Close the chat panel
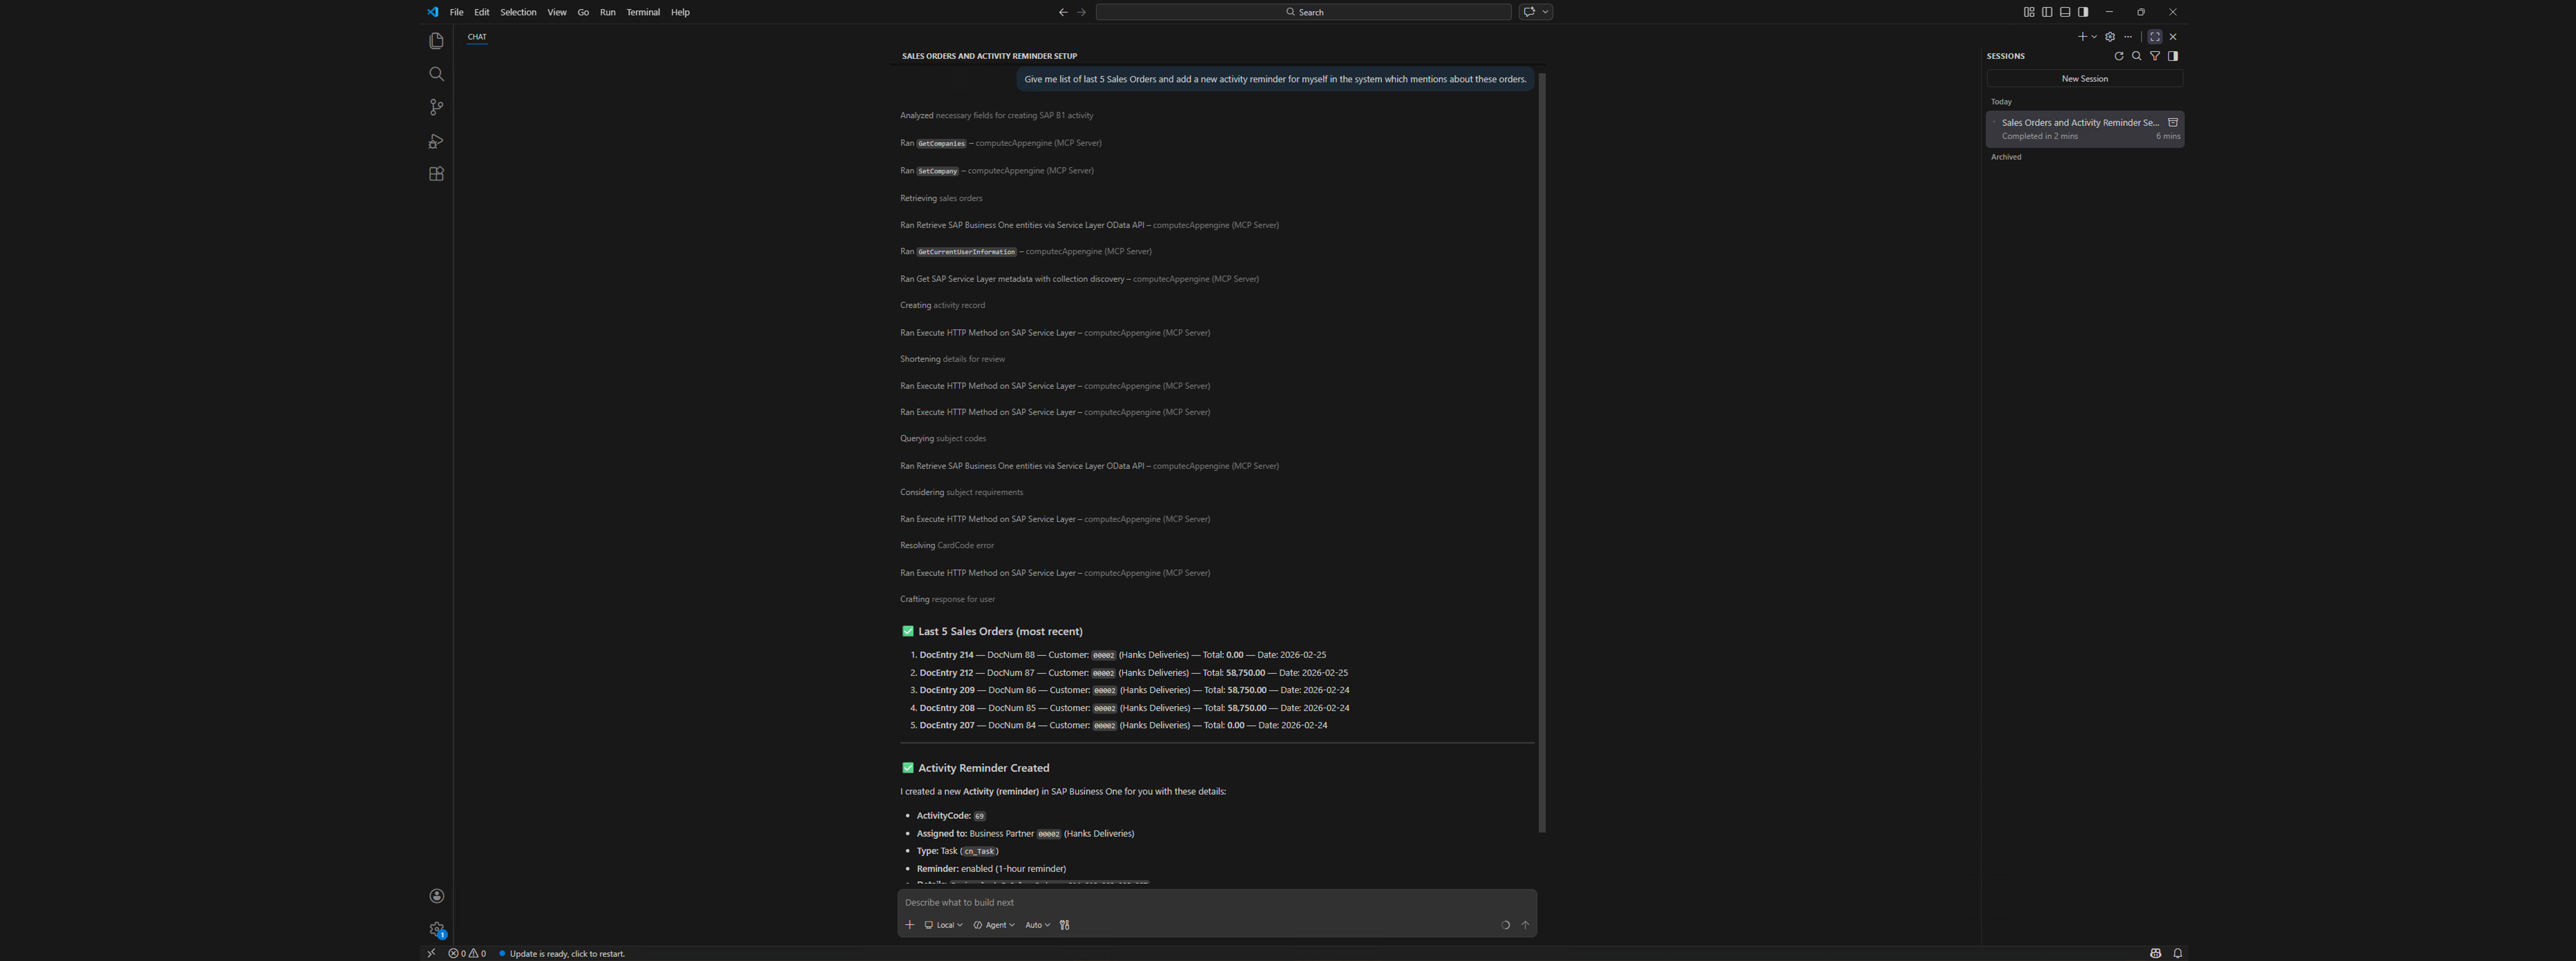The image size is (2576, 961). 2173,37
